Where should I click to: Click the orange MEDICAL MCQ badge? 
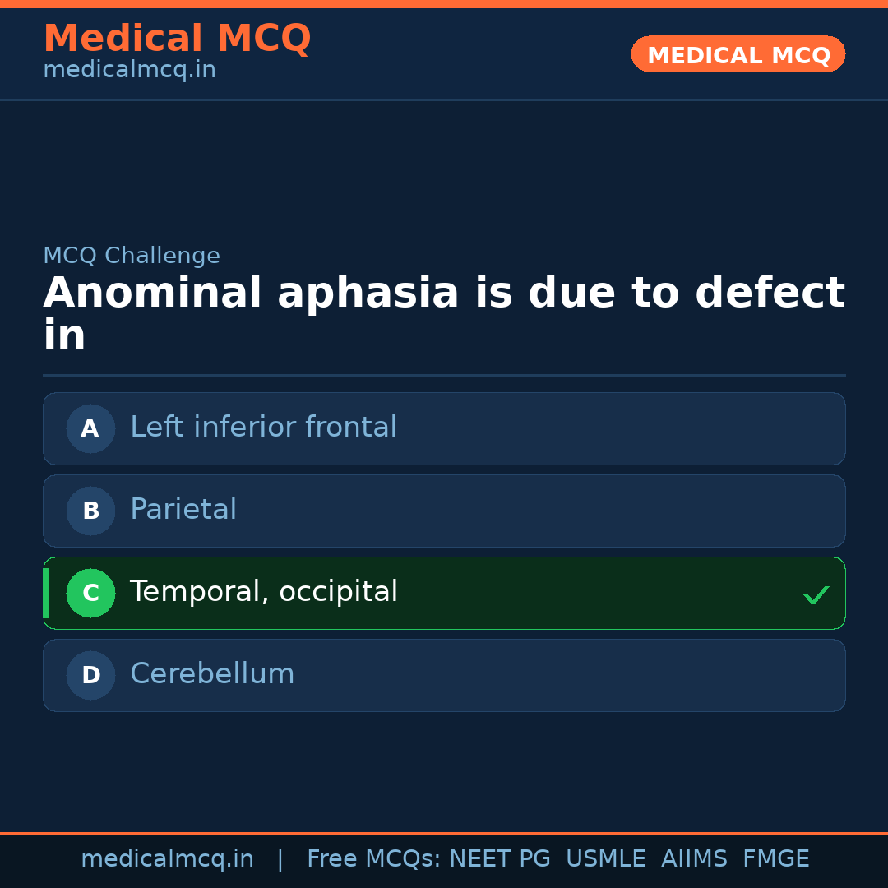[738, 54]
